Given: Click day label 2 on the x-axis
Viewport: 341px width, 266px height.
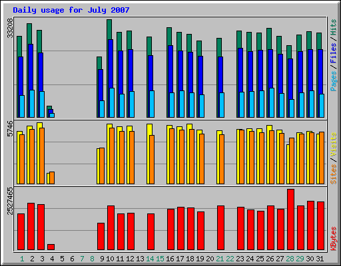Looking at the screenshot, I should coord(32,259).
